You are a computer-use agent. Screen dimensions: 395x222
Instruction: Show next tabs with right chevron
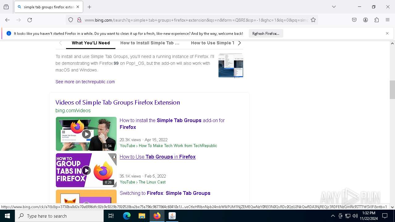[239, 43]
